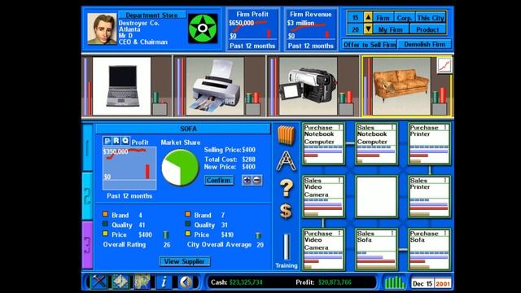Select the Sales Printer unit
This screenshot has width=521, height=293.
[429, 196]
